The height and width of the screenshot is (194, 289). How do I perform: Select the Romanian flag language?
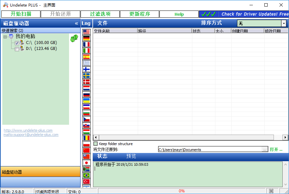[86, 138]
